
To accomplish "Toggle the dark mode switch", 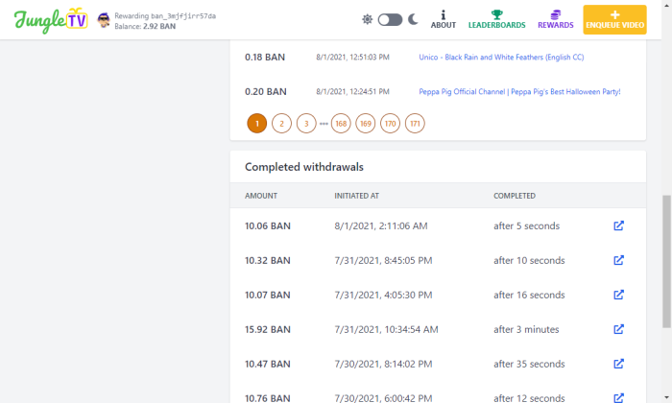I will coord(390,20).
